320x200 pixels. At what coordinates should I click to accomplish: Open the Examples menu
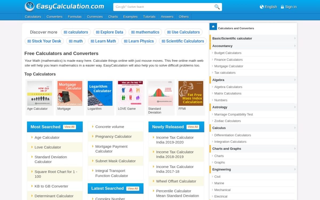click(x=130, y=17)
